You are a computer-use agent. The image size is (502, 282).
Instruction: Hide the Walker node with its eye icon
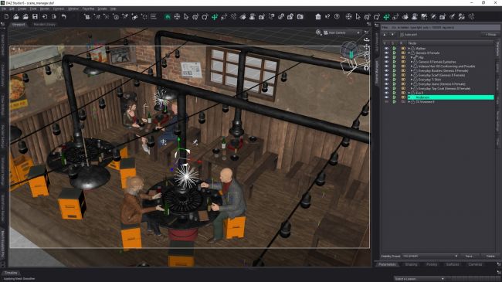386,49
